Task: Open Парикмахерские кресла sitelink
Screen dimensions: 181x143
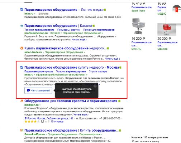Action: point(39,71)
